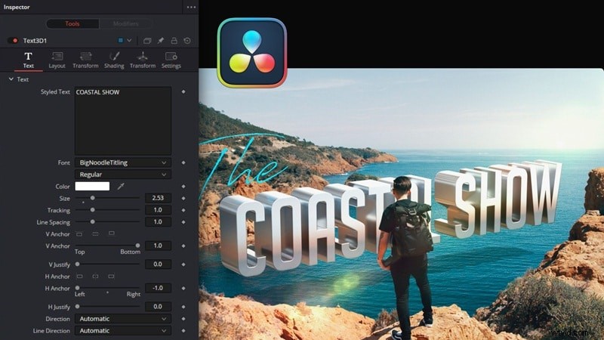
Task: Reset the Text3D1 node settings
Action: tap(187, 41)
